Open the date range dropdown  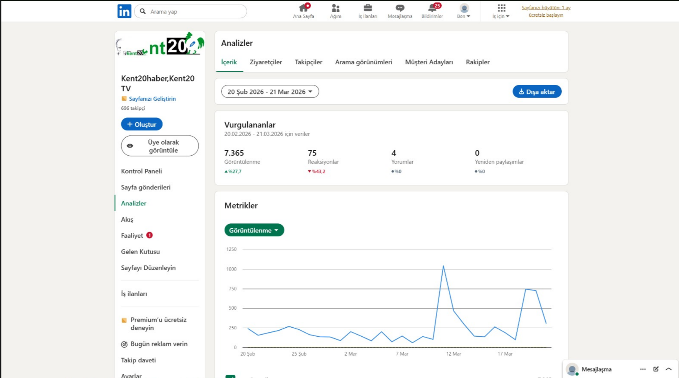coord(270,92)
